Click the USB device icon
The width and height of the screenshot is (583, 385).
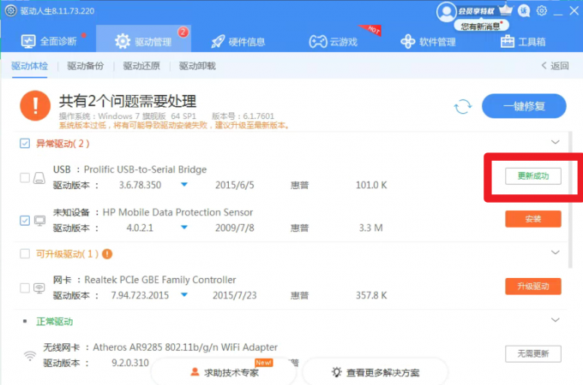(x=39, y=178)
